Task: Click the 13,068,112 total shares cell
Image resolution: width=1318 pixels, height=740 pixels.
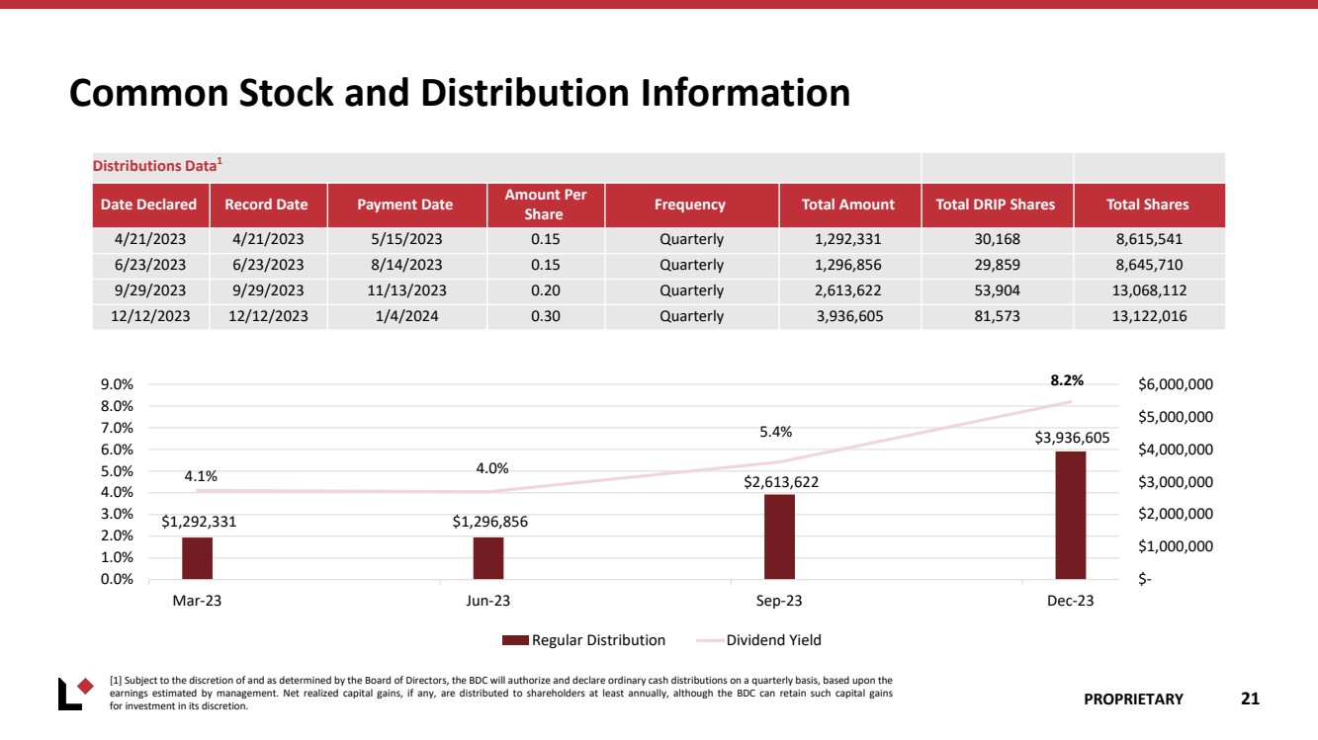Action: coord(1148,291)
